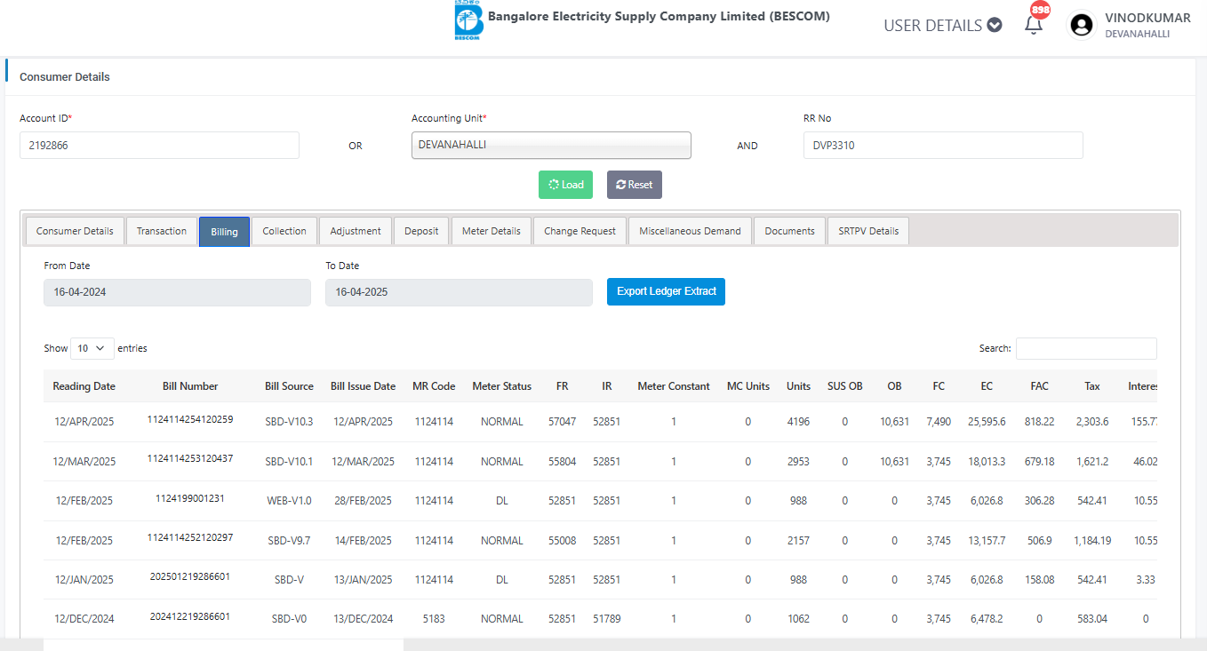Click the 12/APR/2025 reading date cell
This screenshot has width=1207, height=651.
click(84, 422)
